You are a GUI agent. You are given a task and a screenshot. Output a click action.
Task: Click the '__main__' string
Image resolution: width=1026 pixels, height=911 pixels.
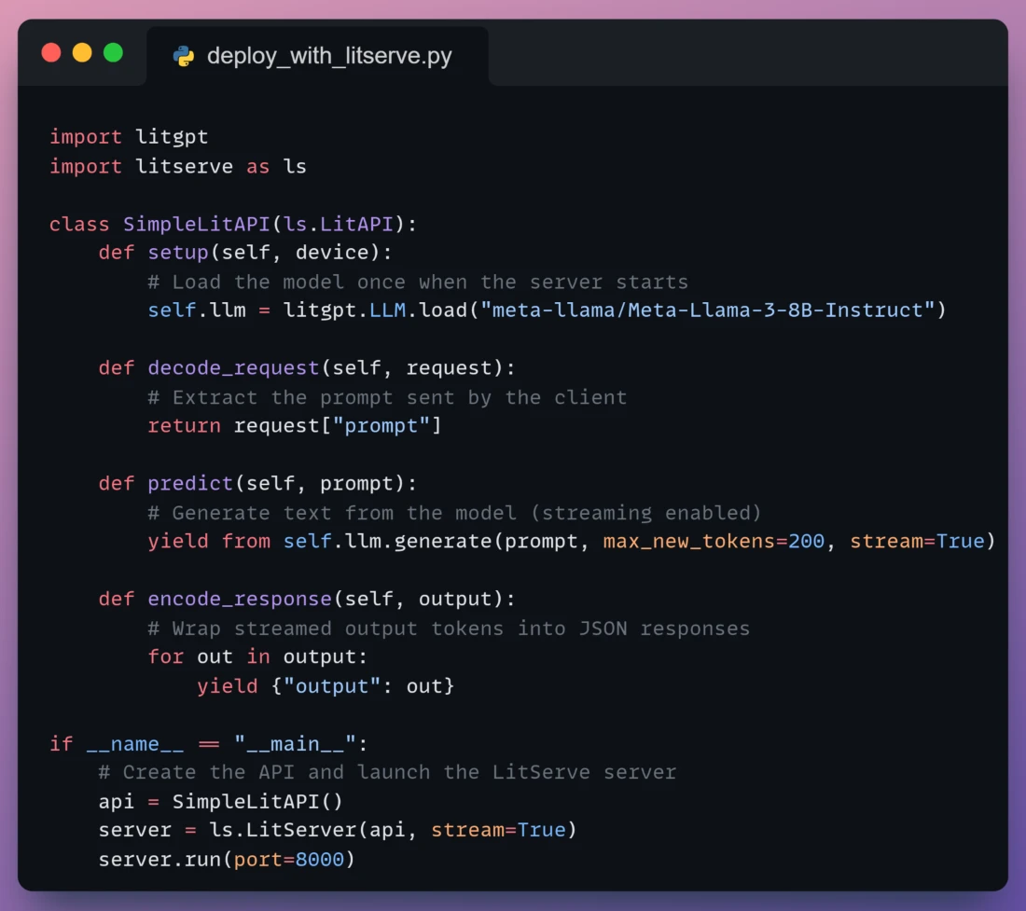(295, 743)
